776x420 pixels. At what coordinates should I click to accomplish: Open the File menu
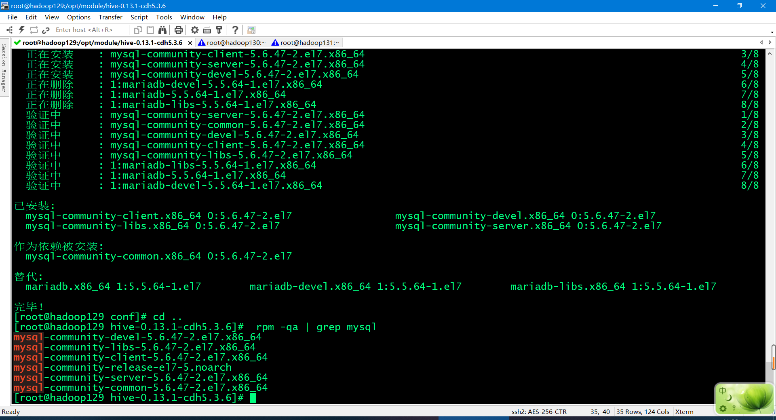(x=12, y=17)
